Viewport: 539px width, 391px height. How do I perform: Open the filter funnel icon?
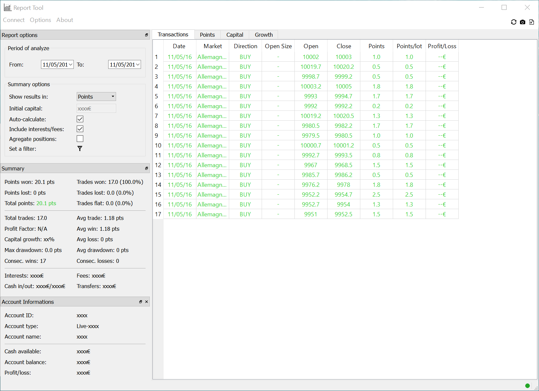pyautogui.click(x=80, y=149)
